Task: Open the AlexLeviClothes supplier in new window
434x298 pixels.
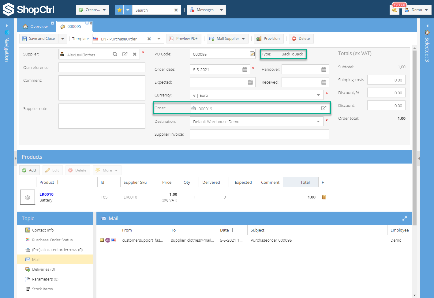Action: [x=125, y=54]
